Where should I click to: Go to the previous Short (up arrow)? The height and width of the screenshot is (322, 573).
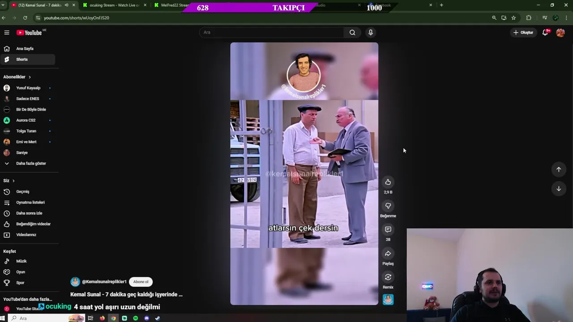click(x=559, y=169)
